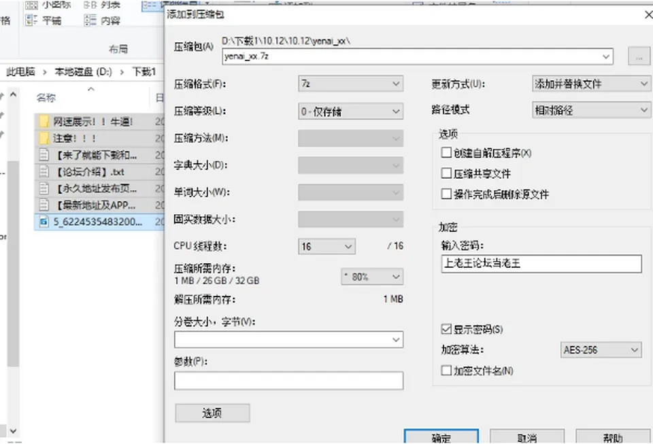The height and width of the screenshot is (444, 653).
Task: Open the 加密算法 dropdown showing AES-256
Action: [601, 350]
